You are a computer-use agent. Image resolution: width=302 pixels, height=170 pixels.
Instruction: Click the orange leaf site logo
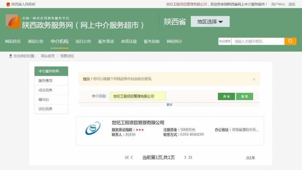pos(13,21)
